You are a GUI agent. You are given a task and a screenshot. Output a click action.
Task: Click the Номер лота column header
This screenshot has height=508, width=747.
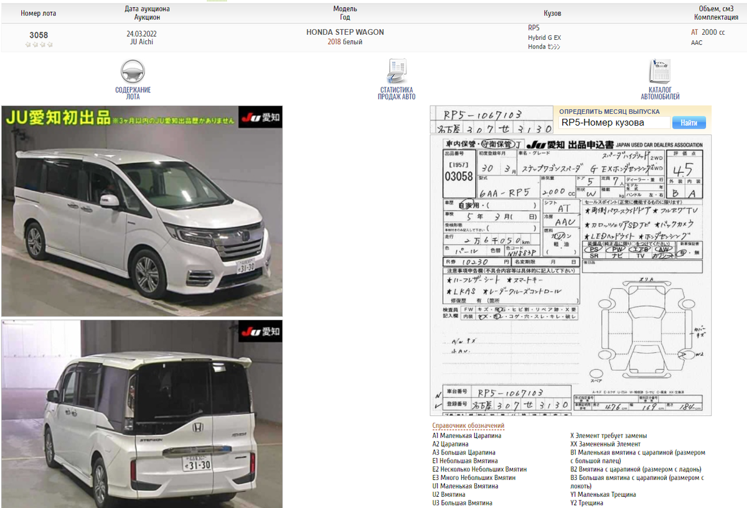(39, 13)
